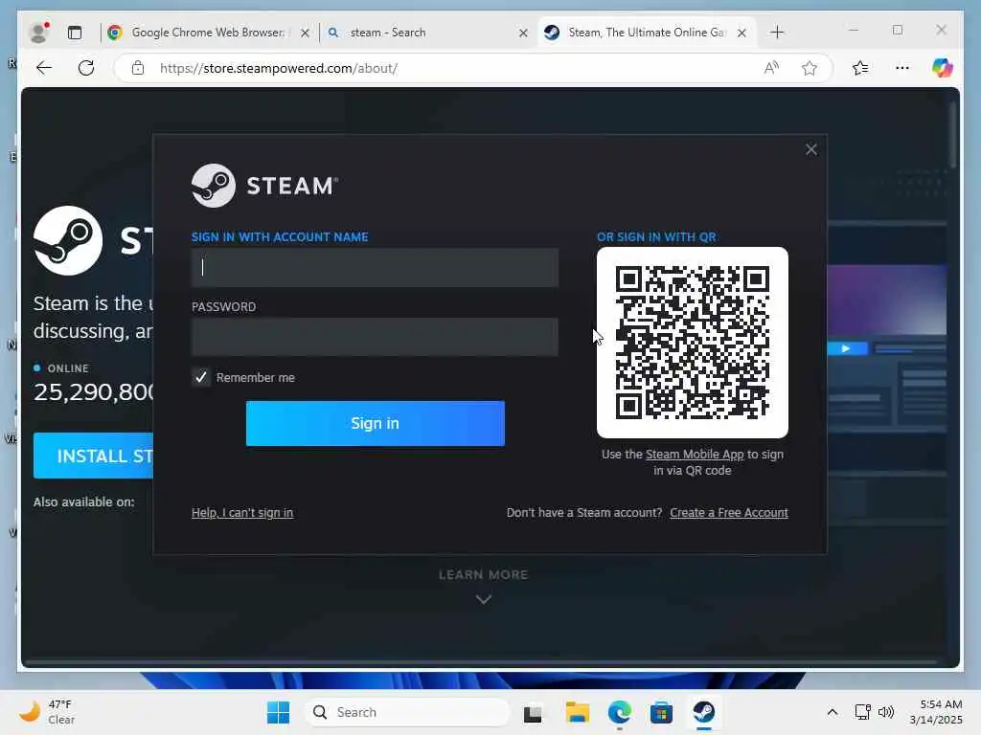Open Task View from the taskbar
981x735 pixels.
pyautogui.click(x=533, y=712)
